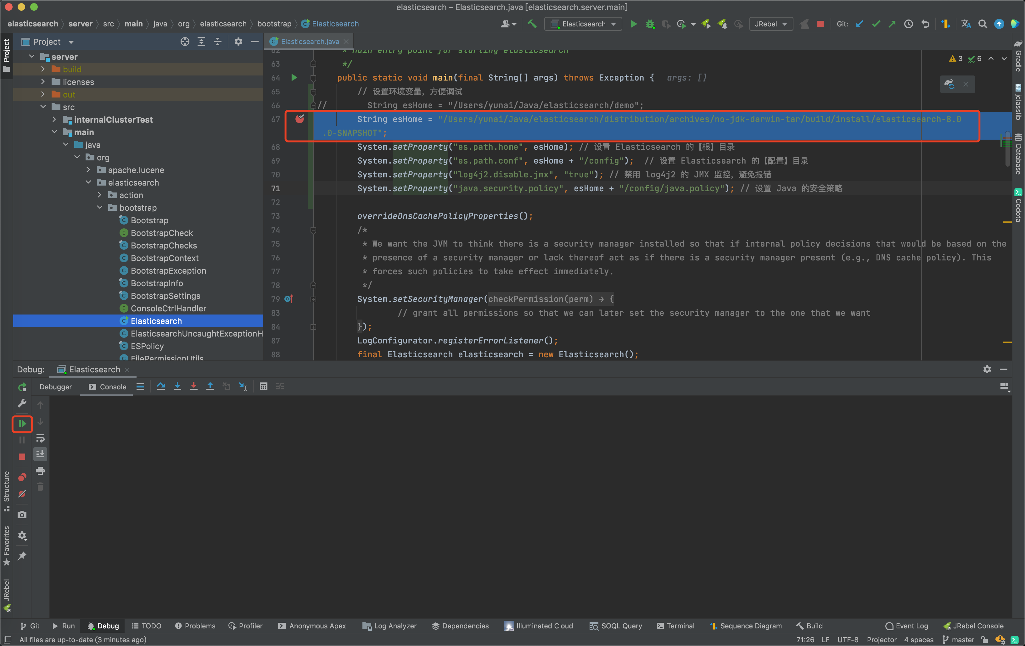Click the Step Out icon in the debugger
This screenshot has width=1025, height=646.
tap(210, 387)
